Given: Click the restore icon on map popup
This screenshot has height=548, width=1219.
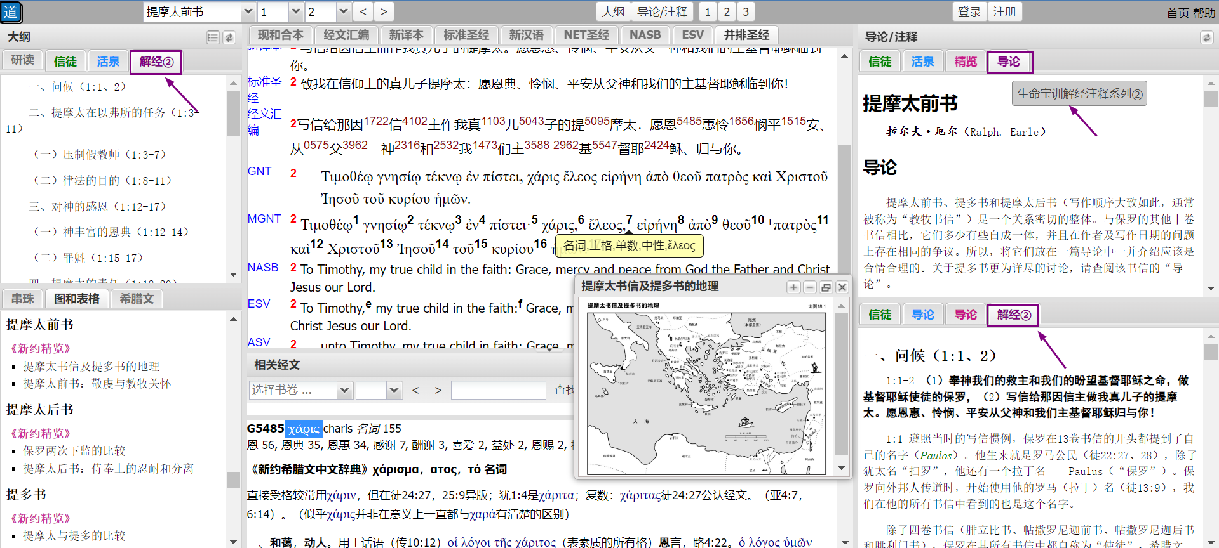Looking at the screenshot, I should pyautogui.click(x=826, y=287).
